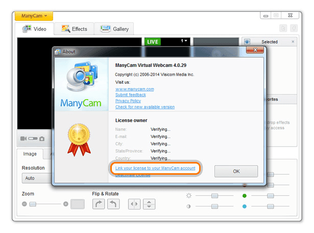
Task: Click the Zoom slider handle
Action: point(33,204)
